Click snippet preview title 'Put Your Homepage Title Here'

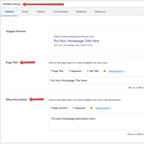point(76,41)
